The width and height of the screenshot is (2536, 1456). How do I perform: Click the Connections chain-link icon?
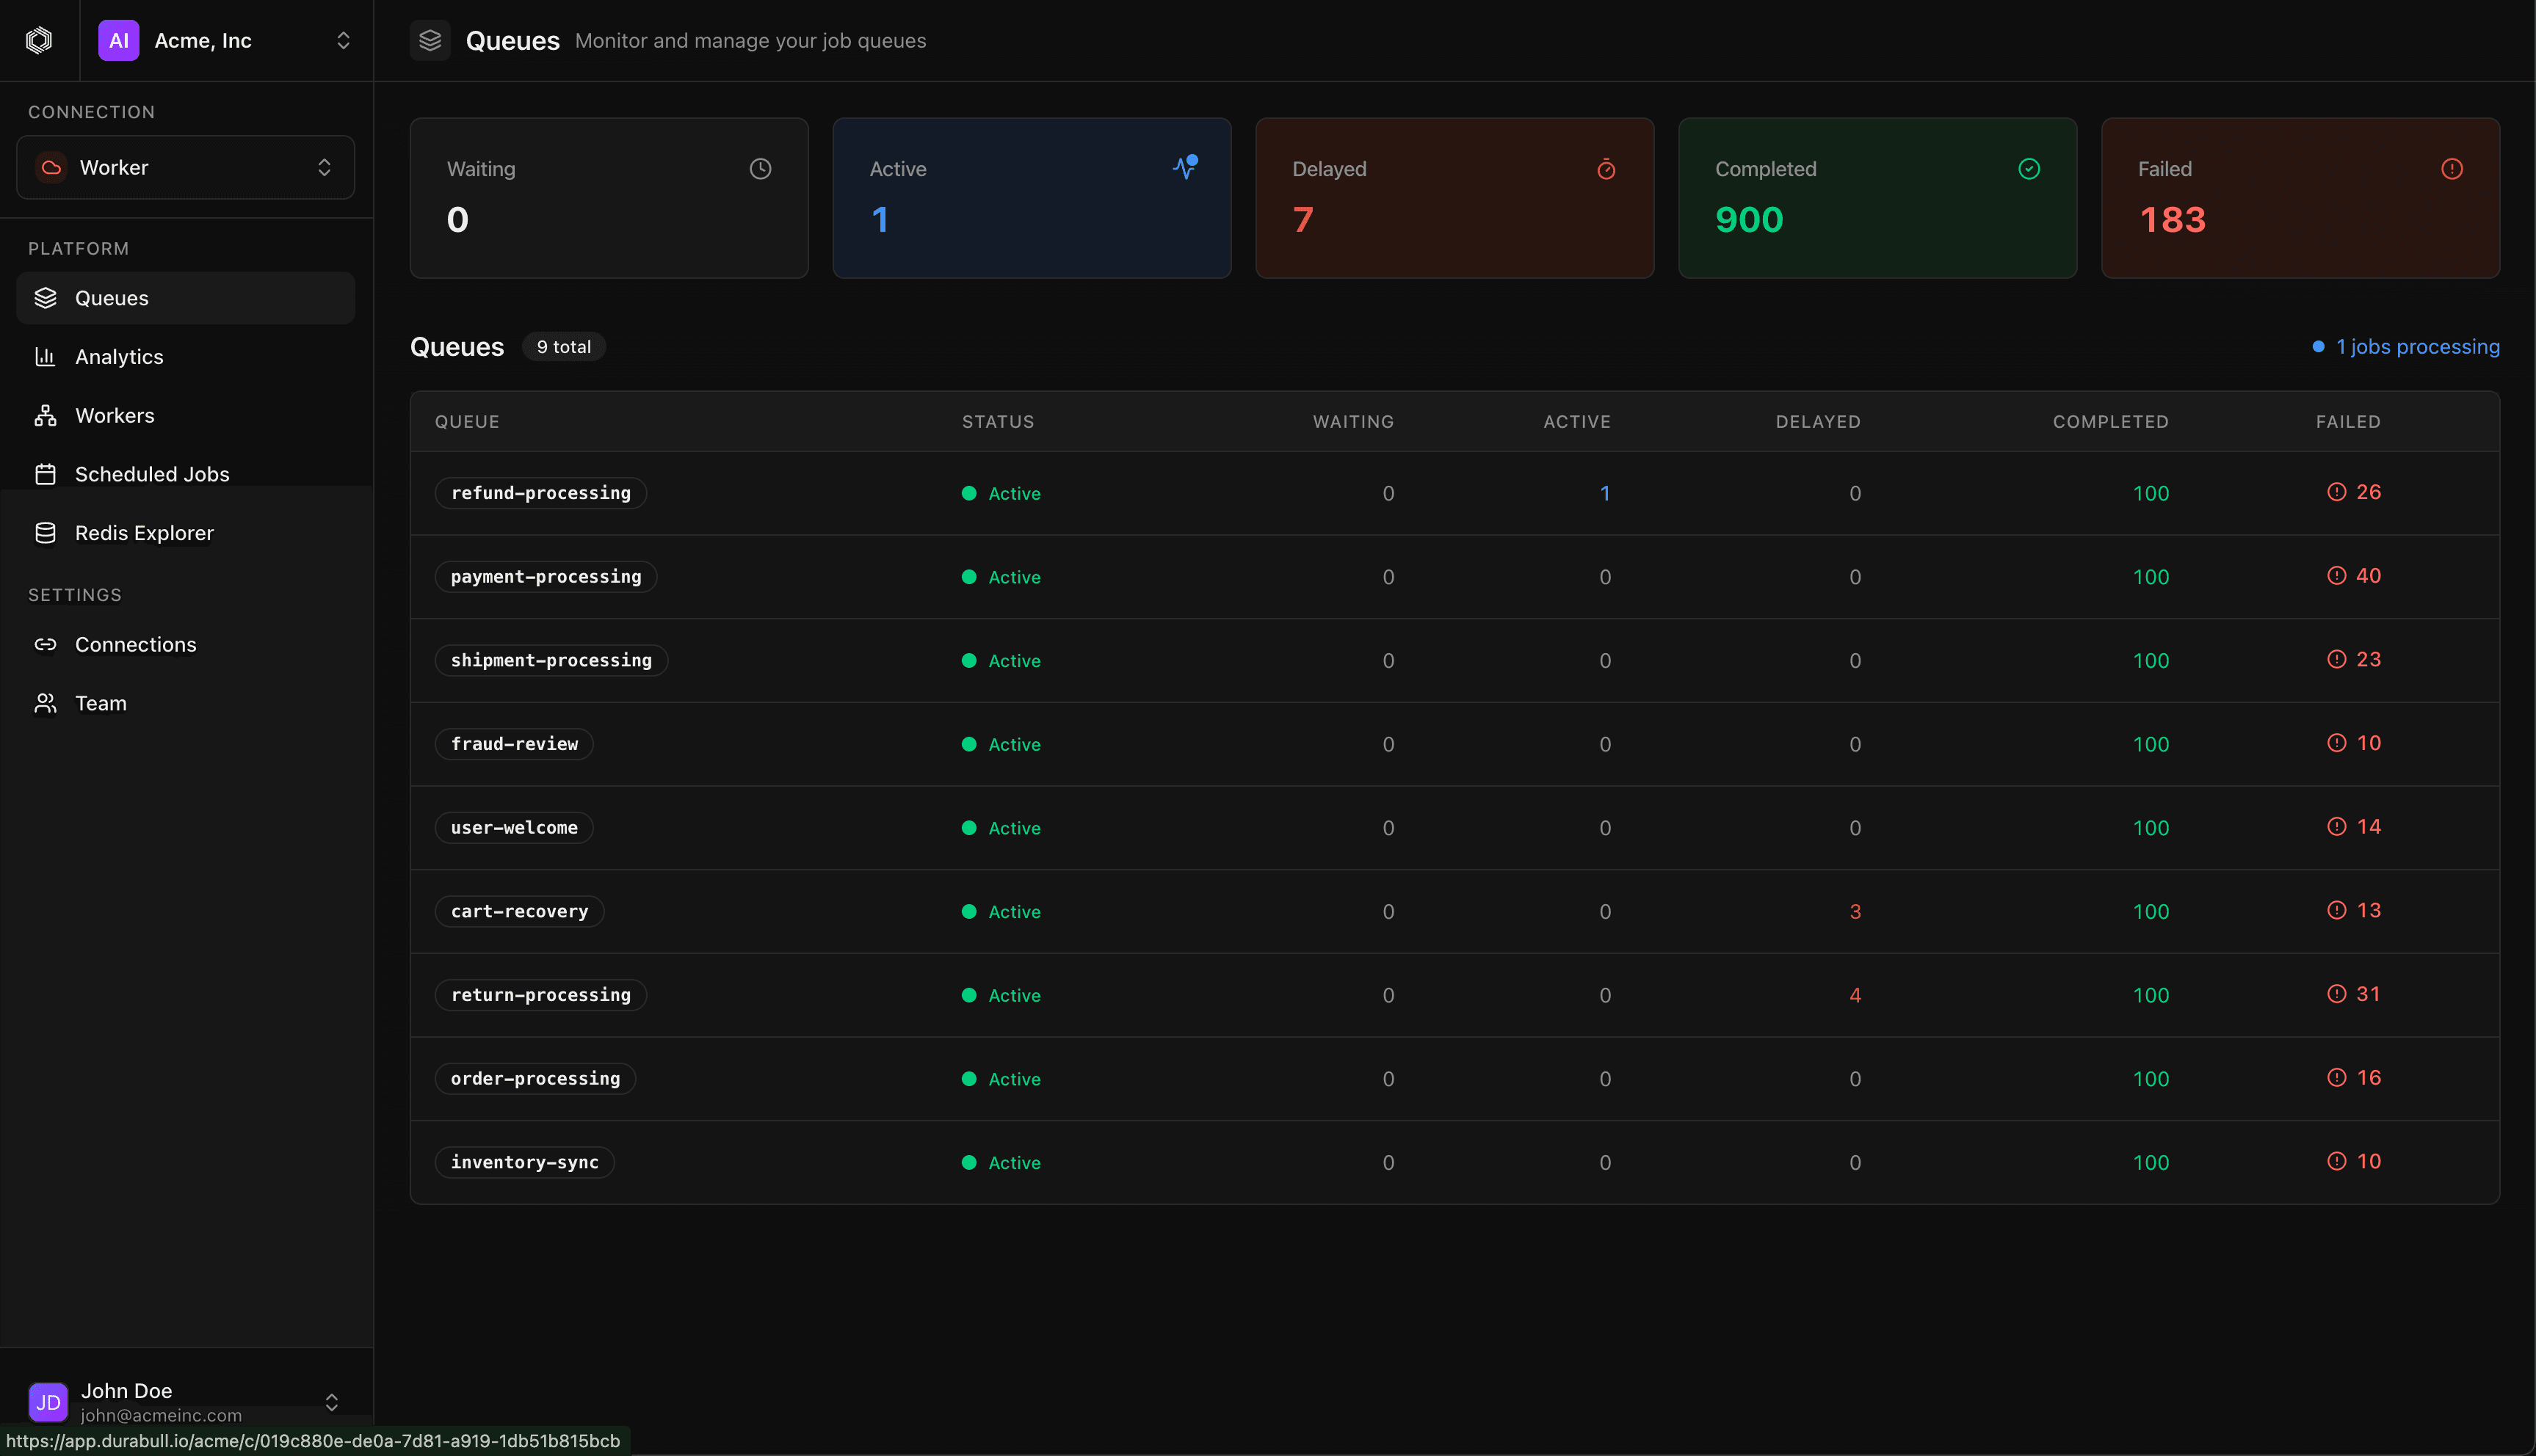[x=46, y=644]
